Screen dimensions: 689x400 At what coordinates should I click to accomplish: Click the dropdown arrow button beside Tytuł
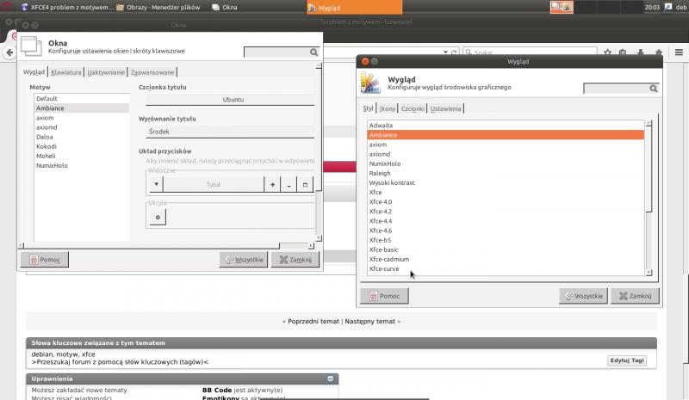coord(156,184)
